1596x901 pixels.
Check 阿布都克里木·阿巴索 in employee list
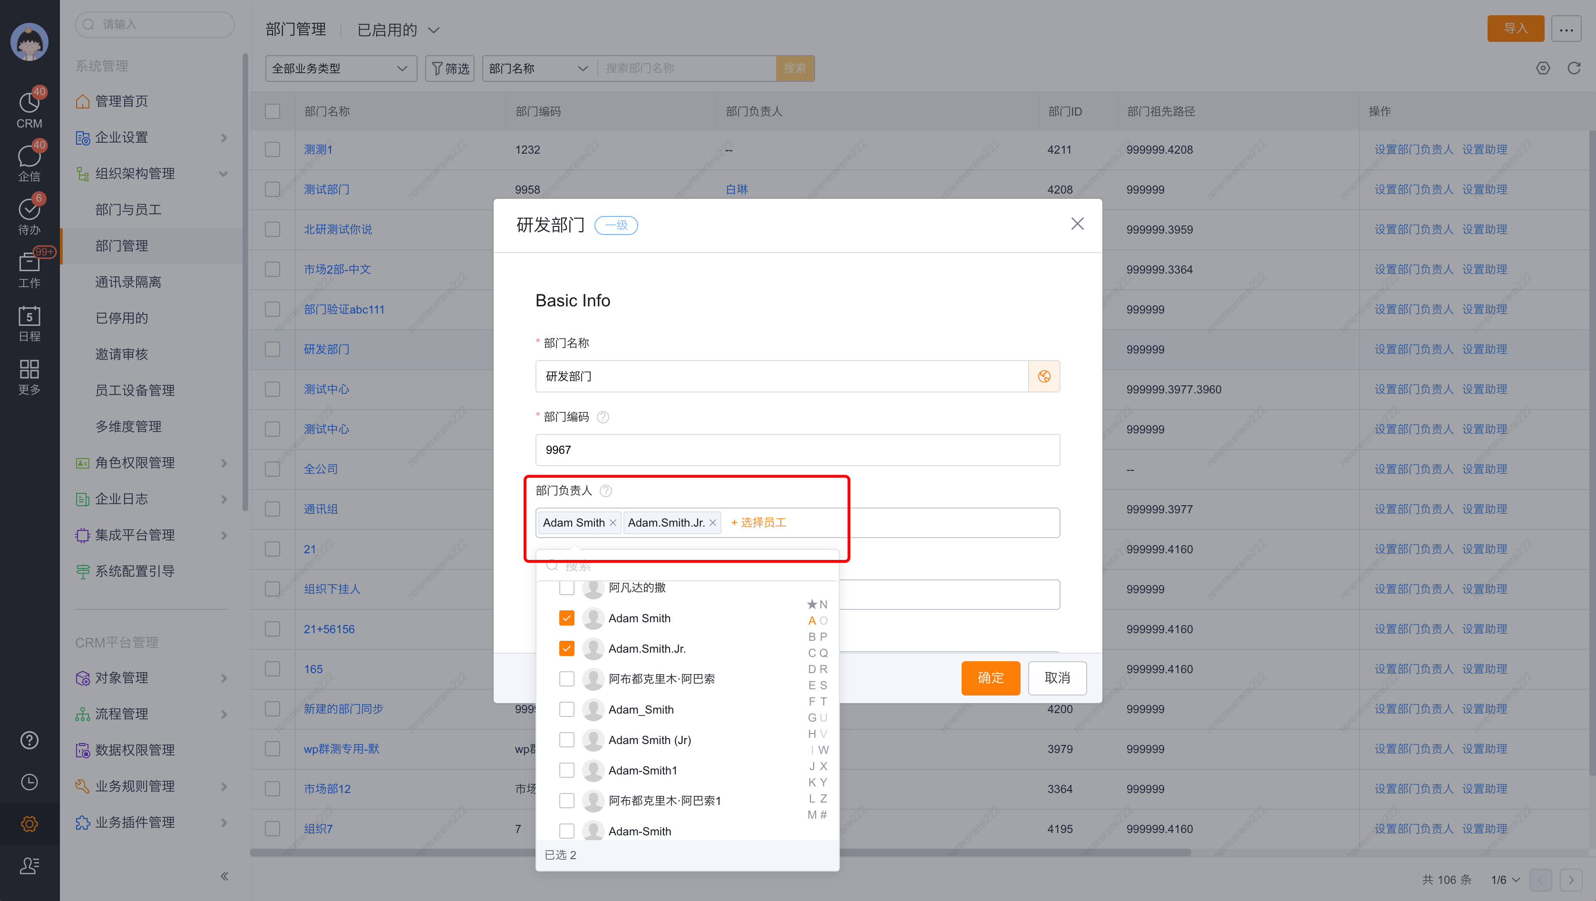pos(567,678)
